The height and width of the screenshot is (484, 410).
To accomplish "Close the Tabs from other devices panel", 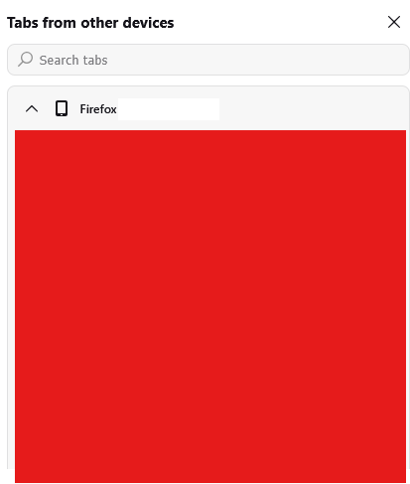I will (394, 22).
